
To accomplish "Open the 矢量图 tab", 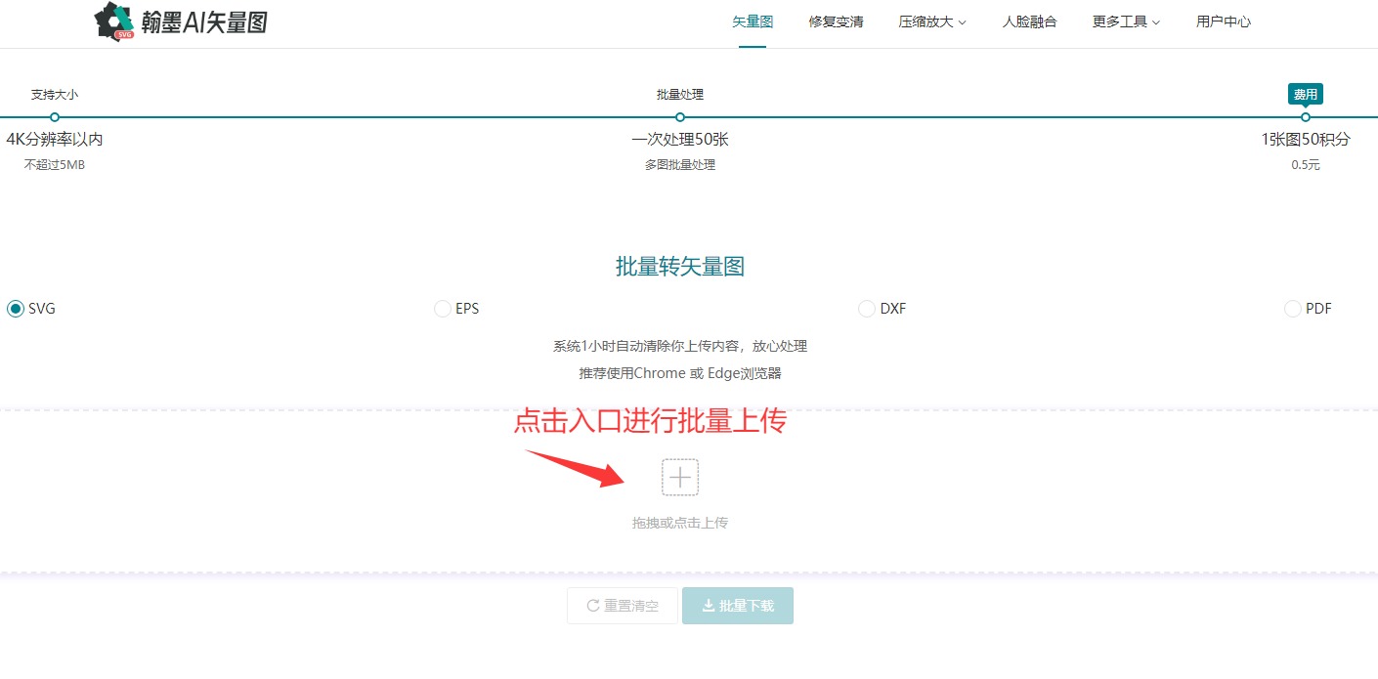I will point(753,21).
